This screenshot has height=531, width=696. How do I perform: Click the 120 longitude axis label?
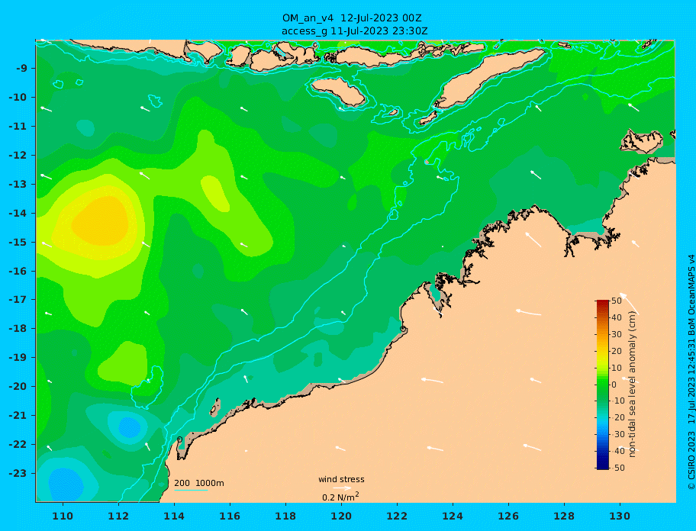[x=341, y=516]
